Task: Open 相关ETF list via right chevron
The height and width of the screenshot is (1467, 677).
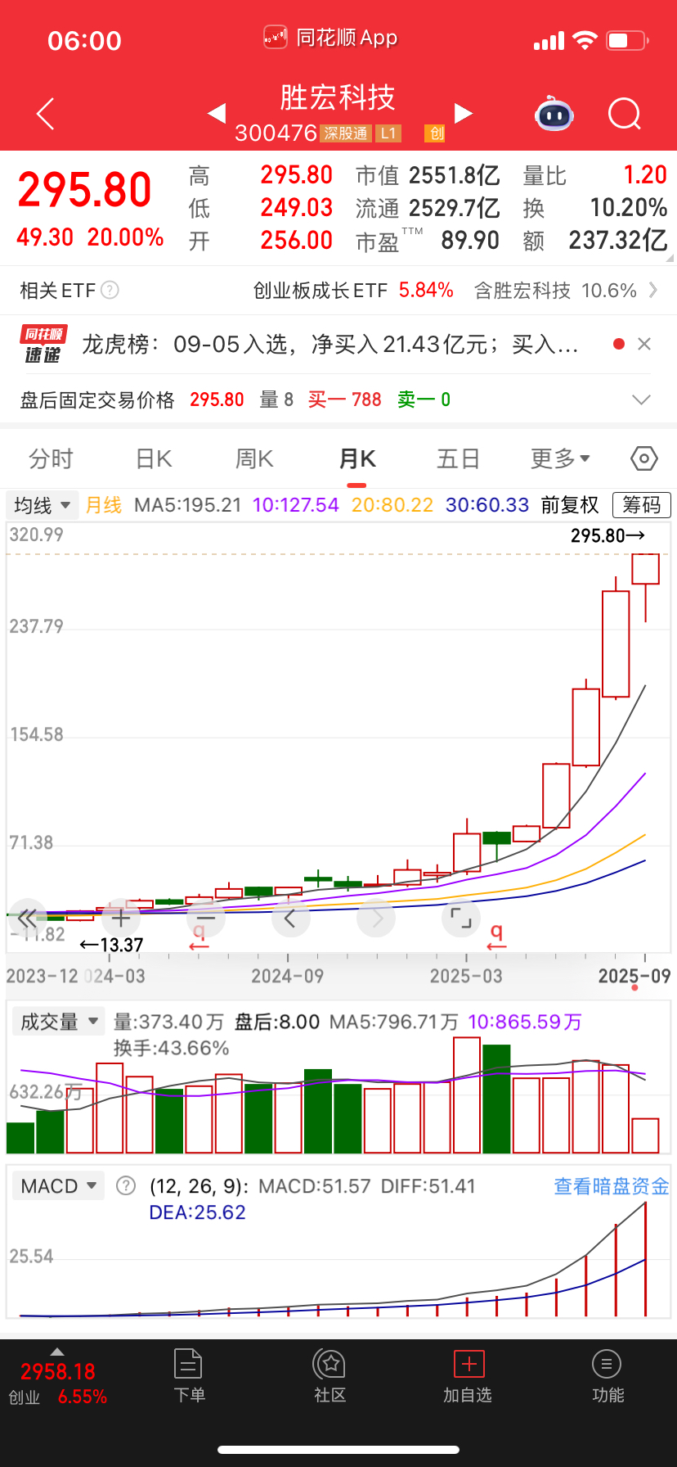Action: (x=652, y=290)
